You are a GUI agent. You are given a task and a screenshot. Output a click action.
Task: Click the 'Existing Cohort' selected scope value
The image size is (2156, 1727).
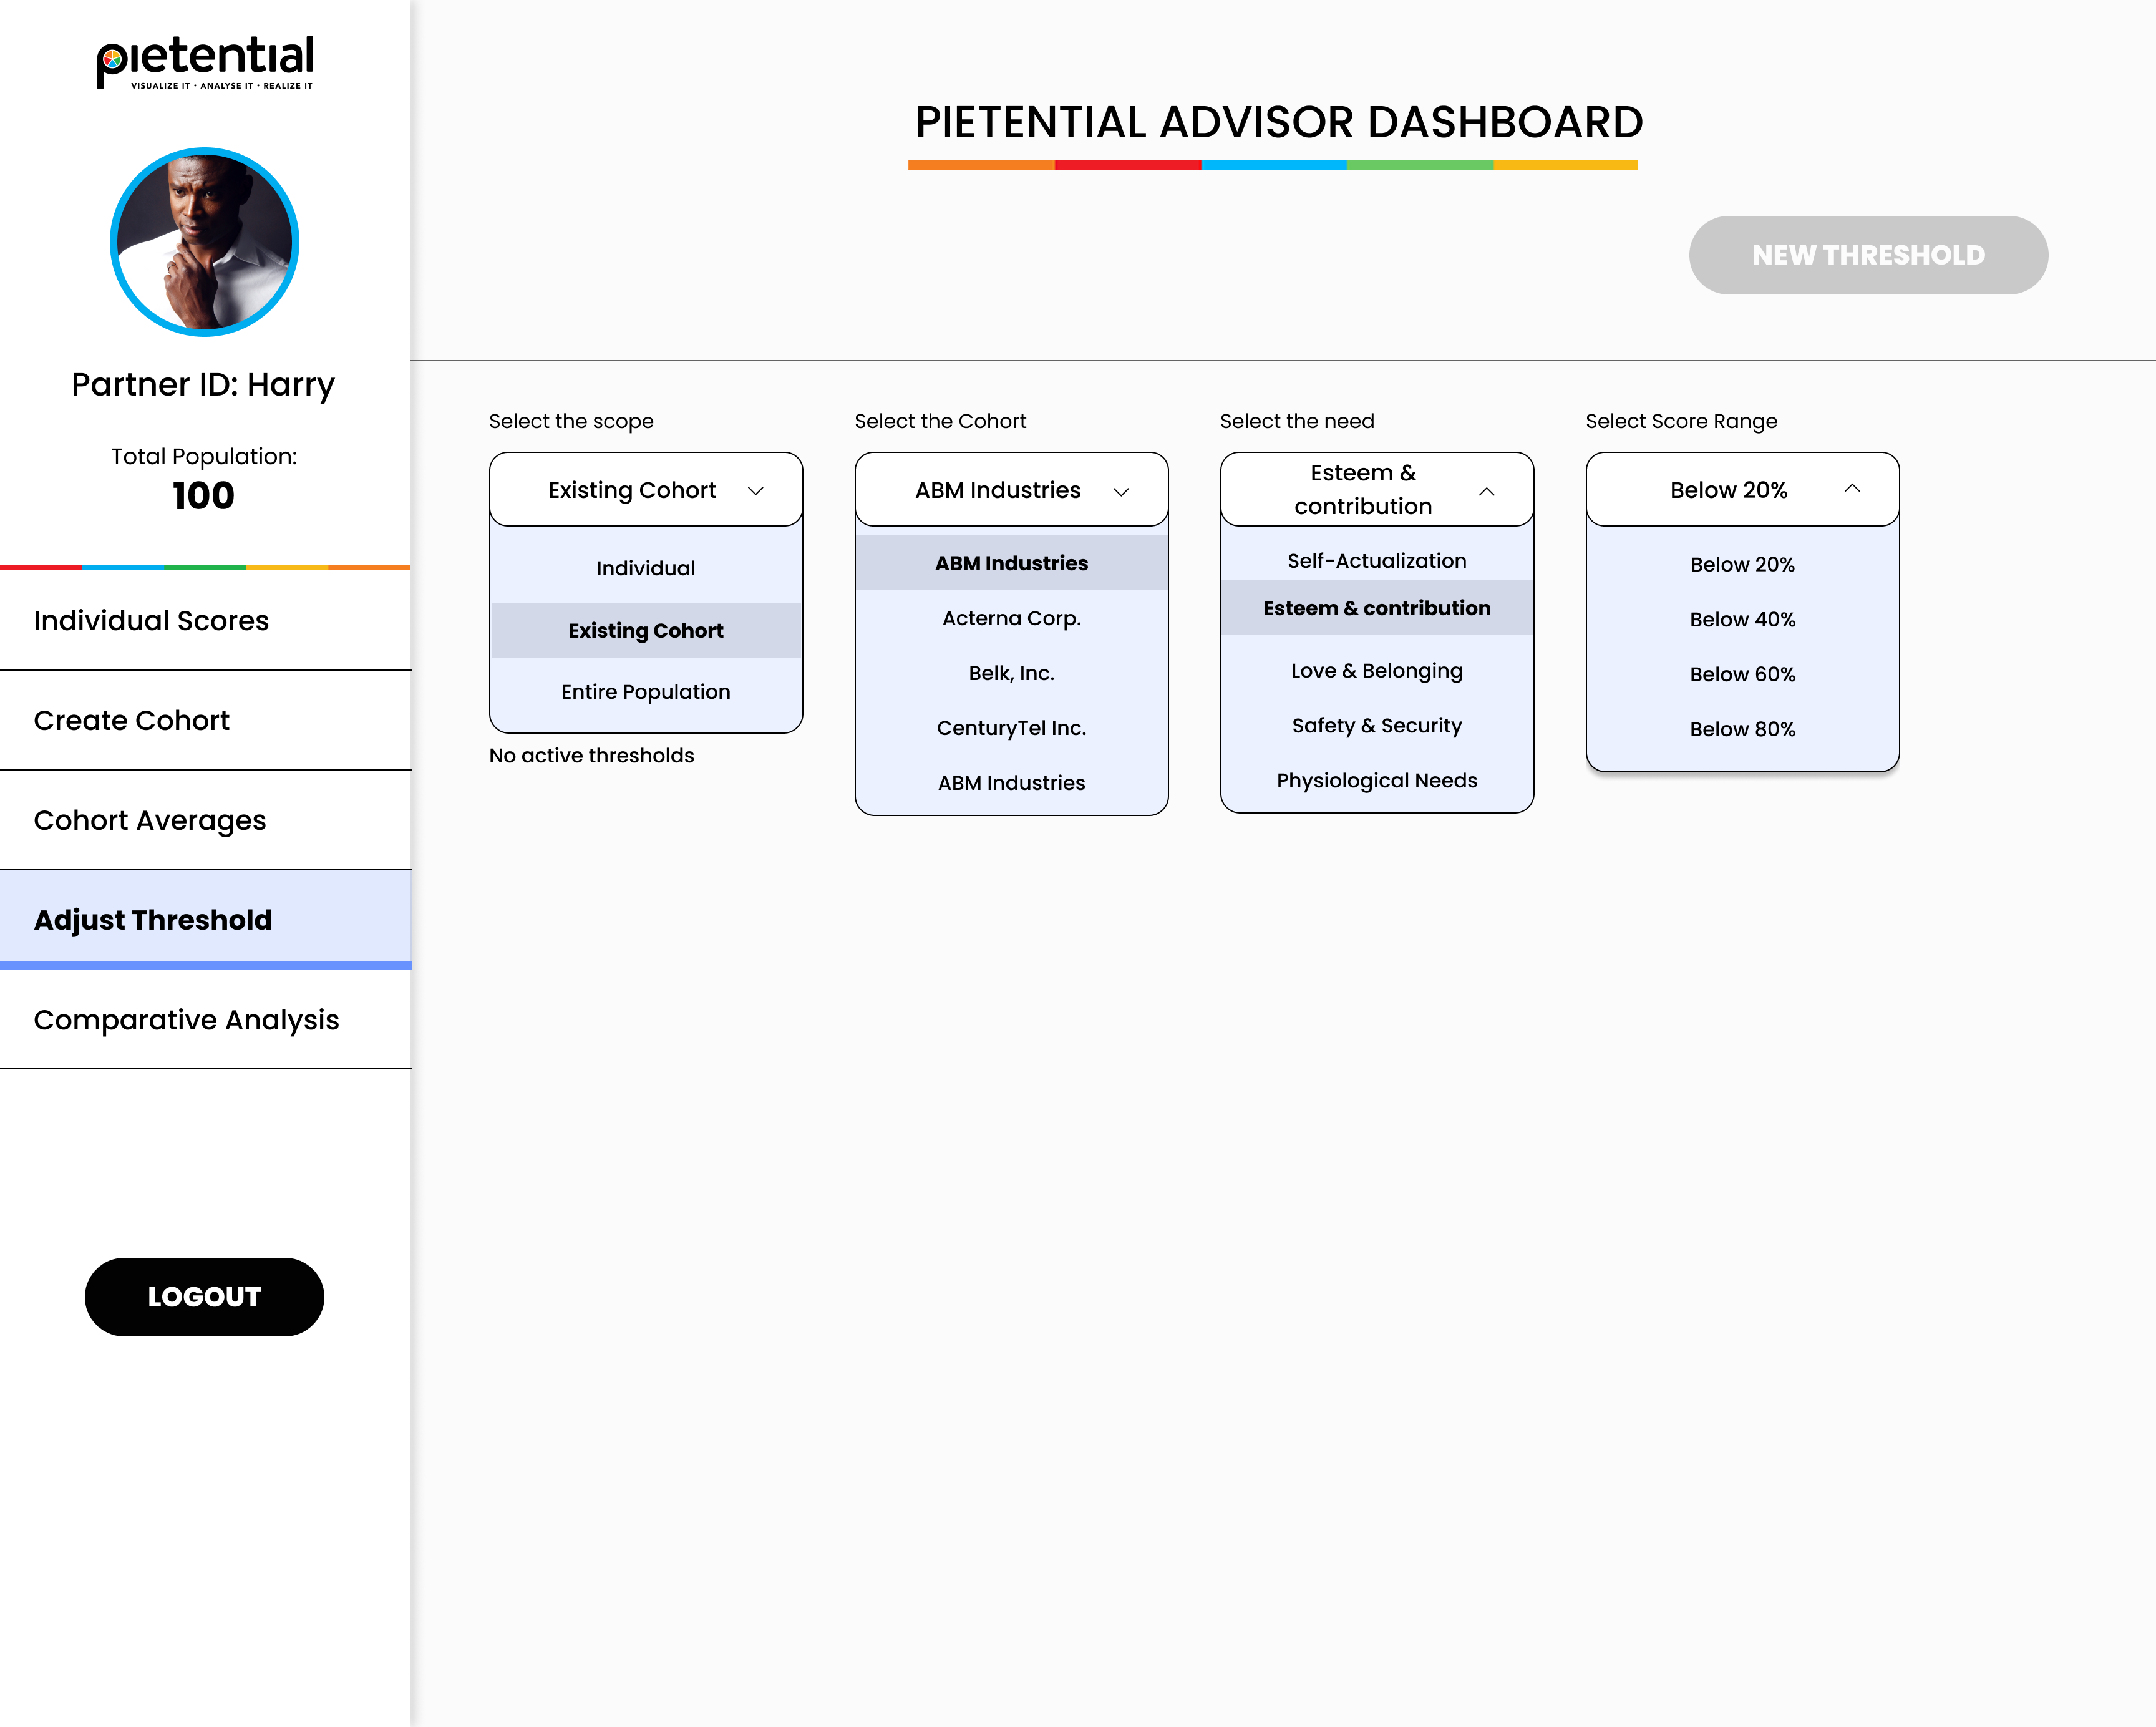[632, 490]
